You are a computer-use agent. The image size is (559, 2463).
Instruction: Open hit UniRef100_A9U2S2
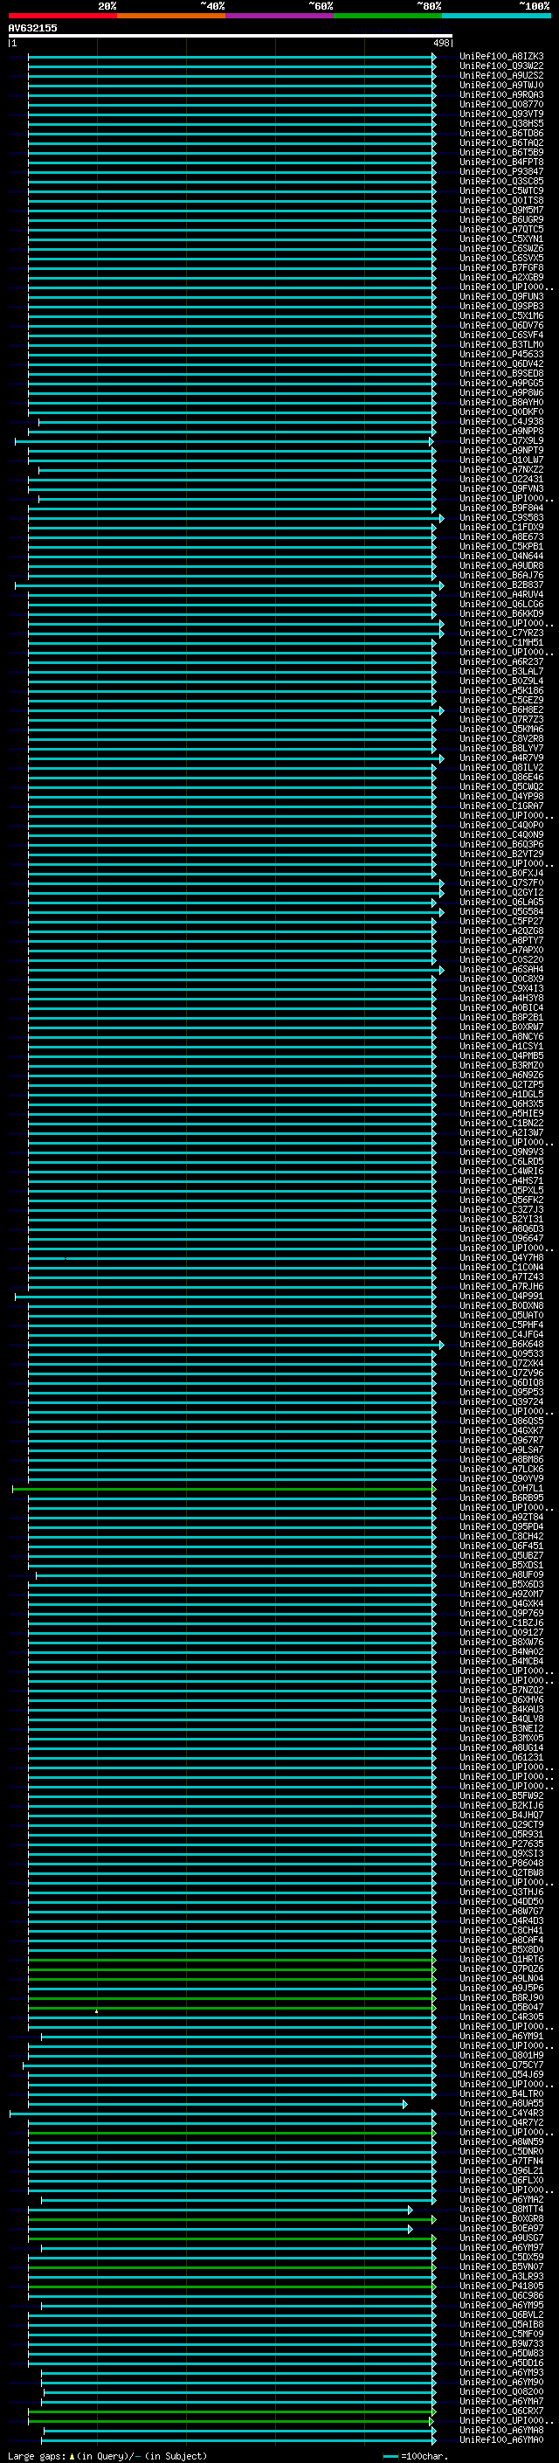click(501, 75)
